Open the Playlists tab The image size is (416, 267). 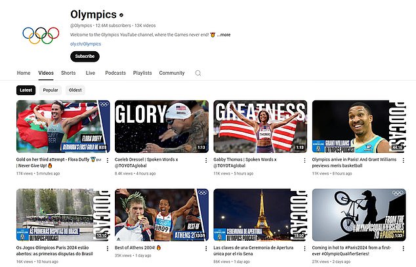142,73
